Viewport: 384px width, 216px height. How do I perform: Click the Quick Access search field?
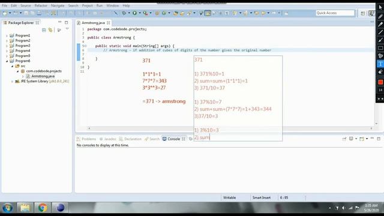coord(335,13)
